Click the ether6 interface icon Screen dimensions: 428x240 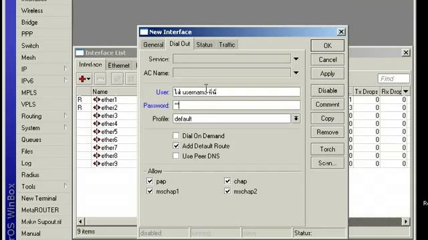click(x=96, y=139)
